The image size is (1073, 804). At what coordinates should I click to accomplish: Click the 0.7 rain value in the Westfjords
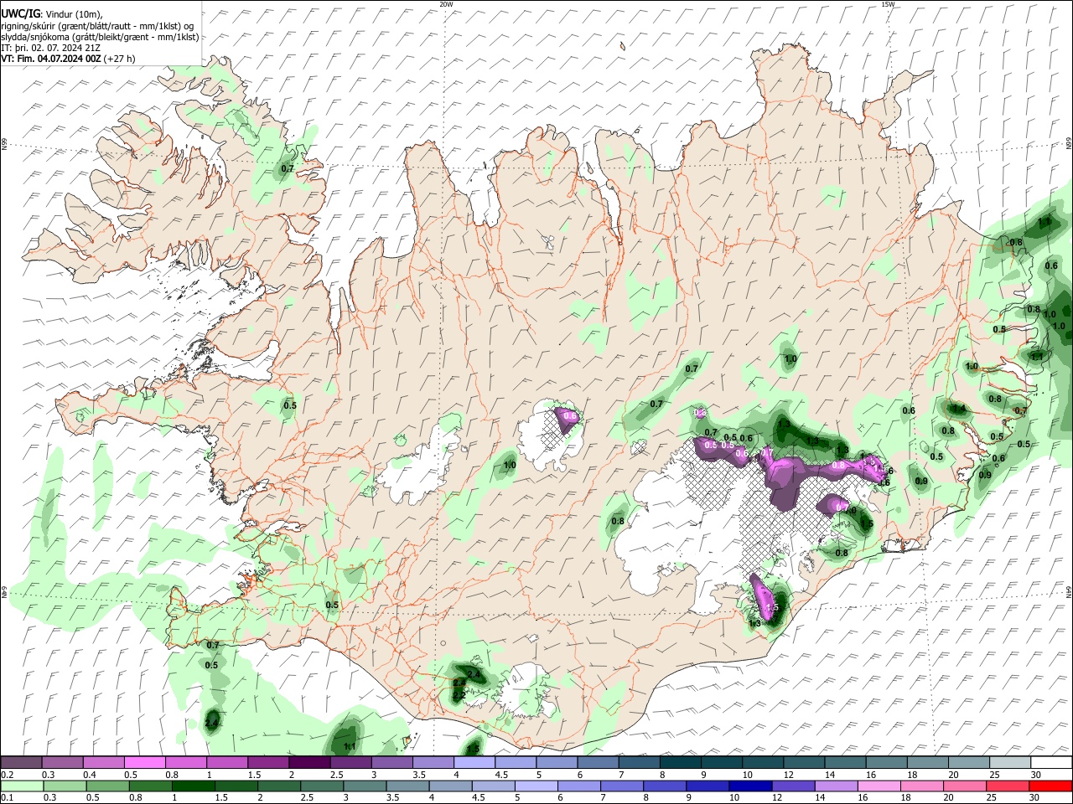[288, 169]
